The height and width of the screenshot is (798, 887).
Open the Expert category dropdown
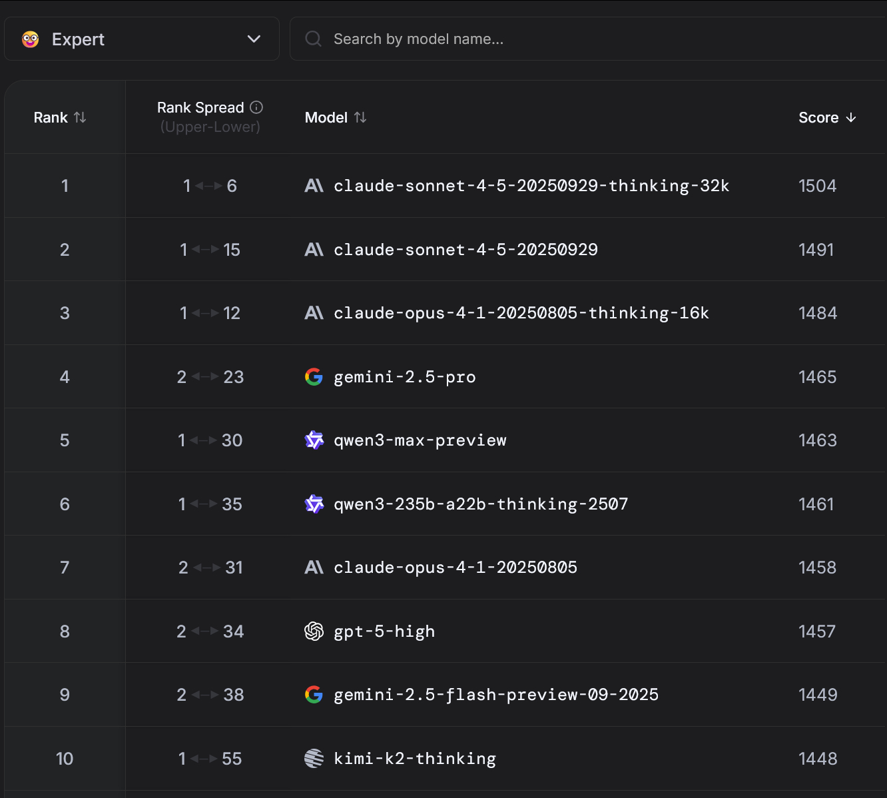141,39
